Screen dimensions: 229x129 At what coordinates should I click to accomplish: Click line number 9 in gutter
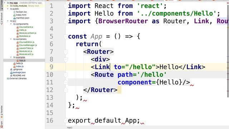click(x=51, y=67)
